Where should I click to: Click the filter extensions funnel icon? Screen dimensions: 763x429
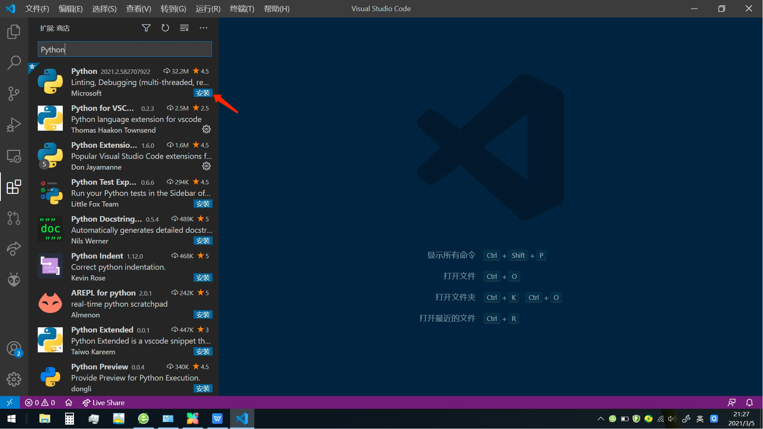coord(146,28)
